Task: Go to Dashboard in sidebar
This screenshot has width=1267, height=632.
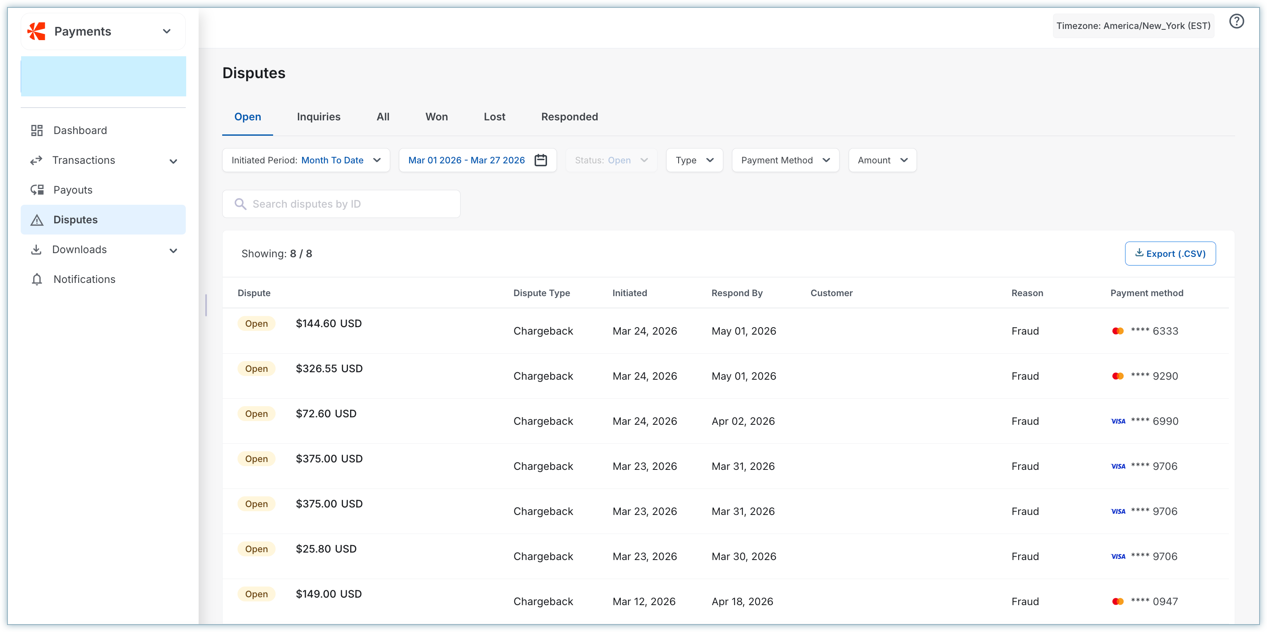Action: 103,130
